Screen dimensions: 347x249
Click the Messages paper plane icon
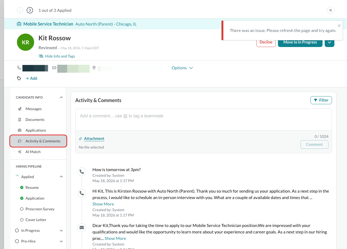coord(20,109)
